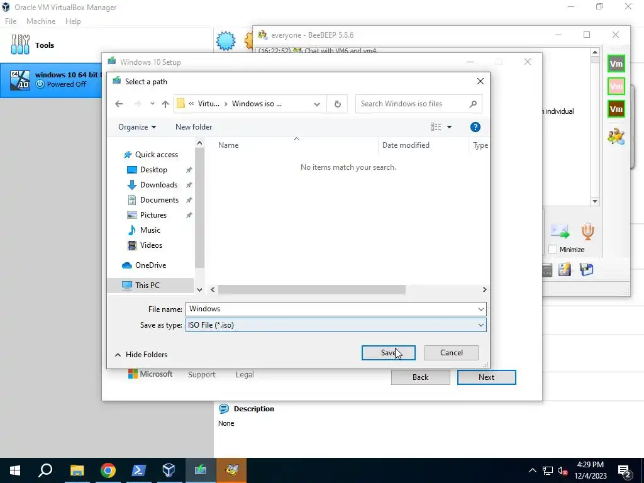Click New folder in the file dialog

tap(194, 127)
